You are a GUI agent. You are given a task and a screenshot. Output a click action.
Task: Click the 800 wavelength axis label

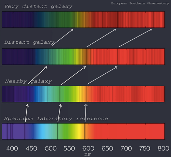click(163, 148)
